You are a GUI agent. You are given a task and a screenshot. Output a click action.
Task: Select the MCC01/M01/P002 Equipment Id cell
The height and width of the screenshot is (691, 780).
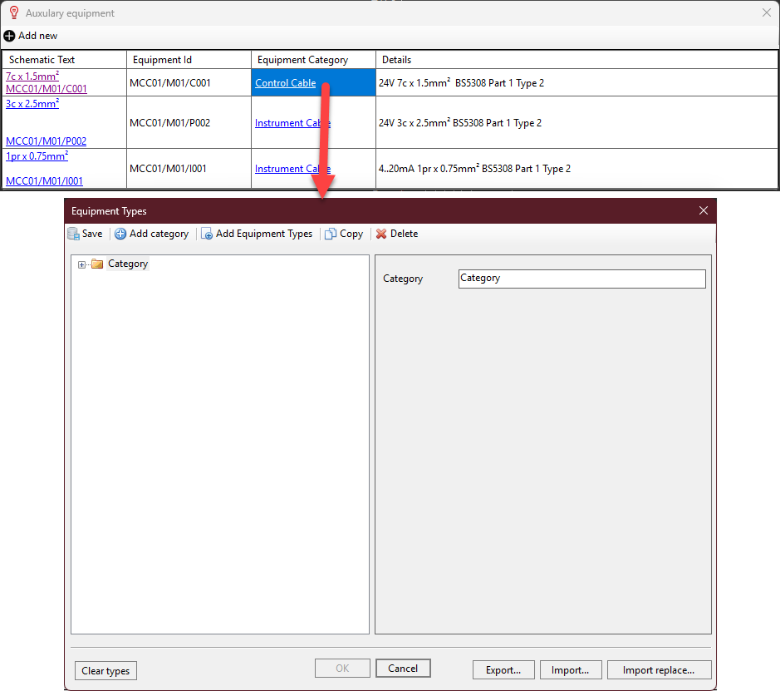[x=189, y=122]
